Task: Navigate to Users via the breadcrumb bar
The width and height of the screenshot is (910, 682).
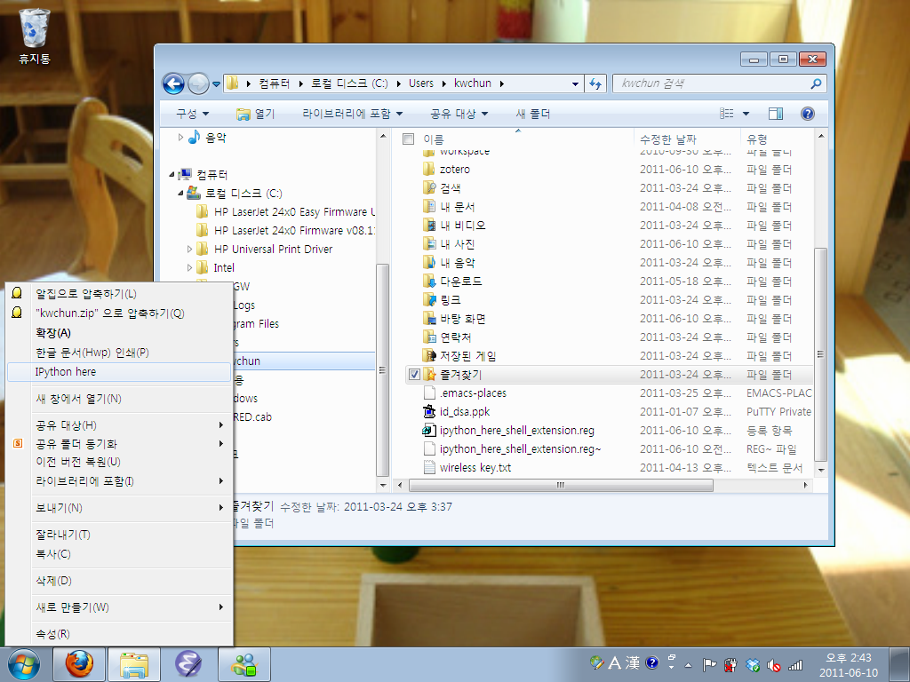Action: [420, 83]
